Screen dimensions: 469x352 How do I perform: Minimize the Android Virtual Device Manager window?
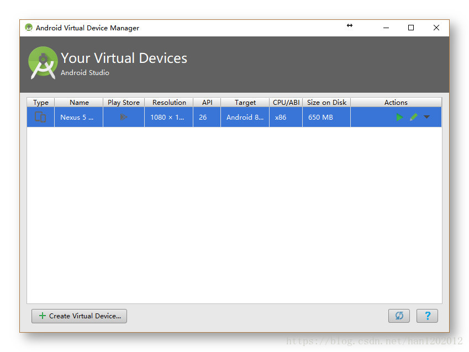(x=386, y=28)
